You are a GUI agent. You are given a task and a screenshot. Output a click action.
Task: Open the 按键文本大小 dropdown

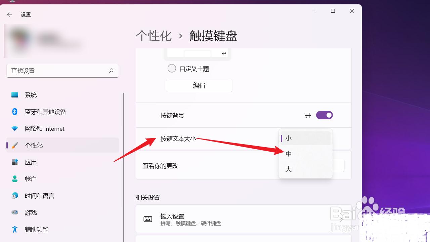pos(305,138)
